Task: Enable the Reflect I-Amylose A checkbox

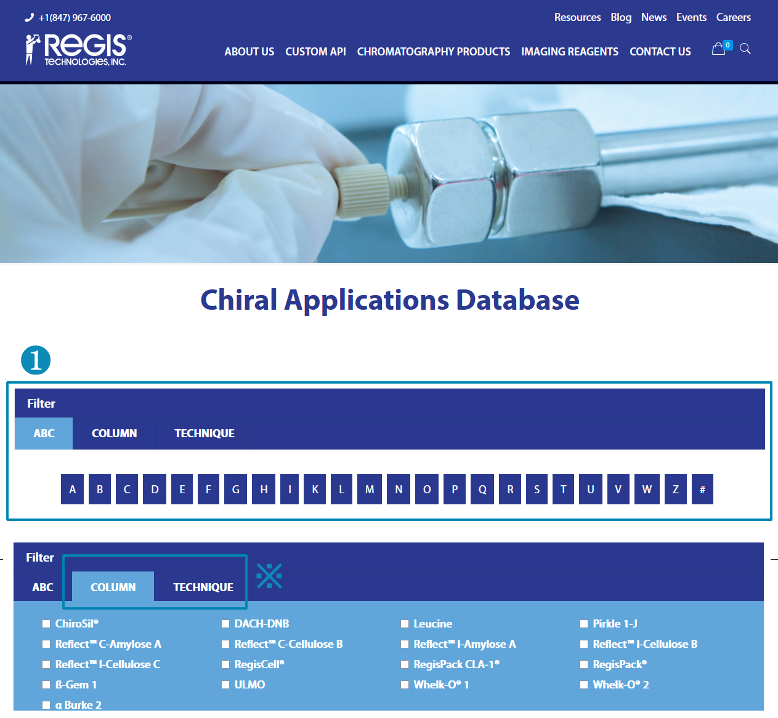Action: coord(405,644)
